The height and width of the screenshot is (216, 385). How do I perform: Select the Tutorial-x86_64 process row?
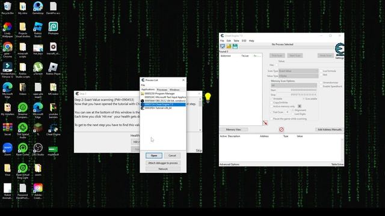click(x=163, y=108)
